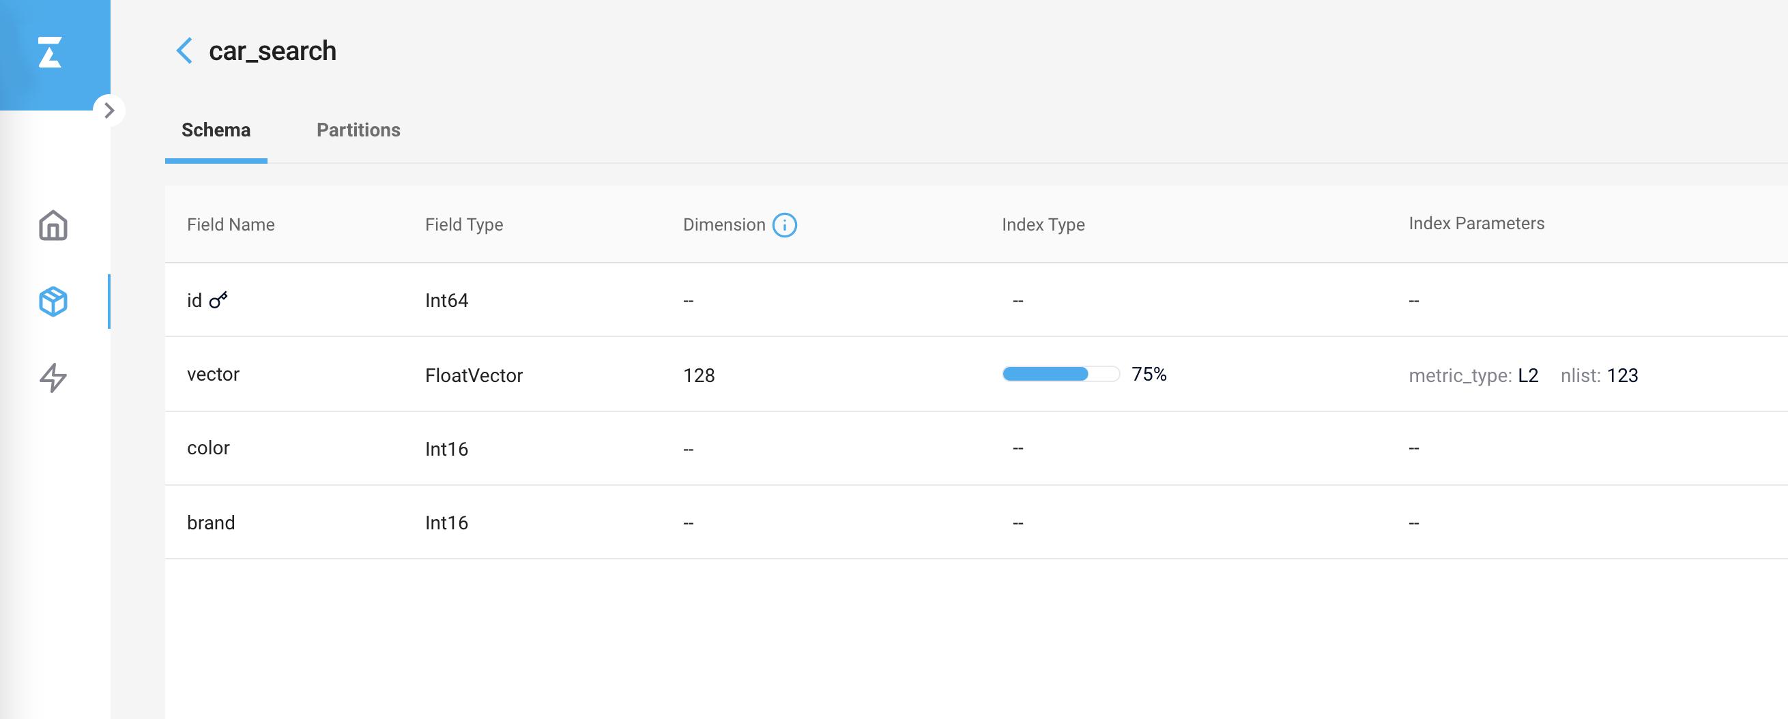Click the brand field row
Screen dimensions: 1788x719
(x=211, y=523)
